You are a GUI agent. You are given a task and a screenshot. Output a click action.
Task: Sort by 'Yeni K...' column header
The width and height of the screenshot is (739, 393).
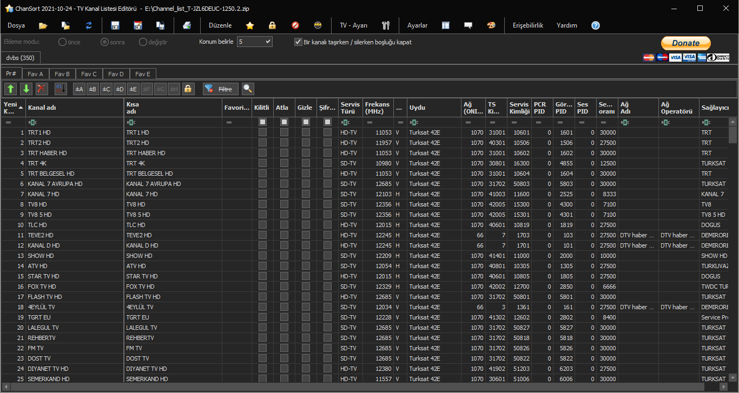(x=13, y=107)
